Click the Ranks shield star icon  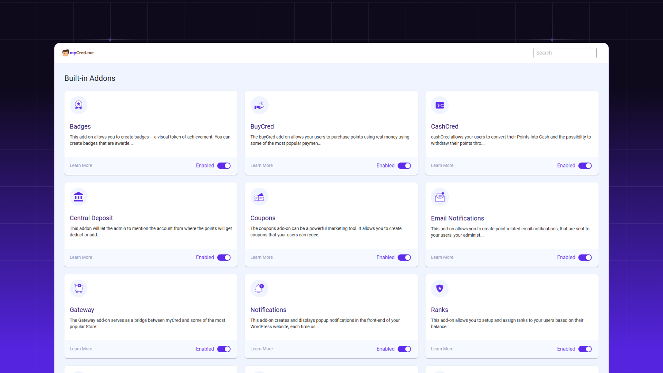pyautogui.click(x=440, y=288)
